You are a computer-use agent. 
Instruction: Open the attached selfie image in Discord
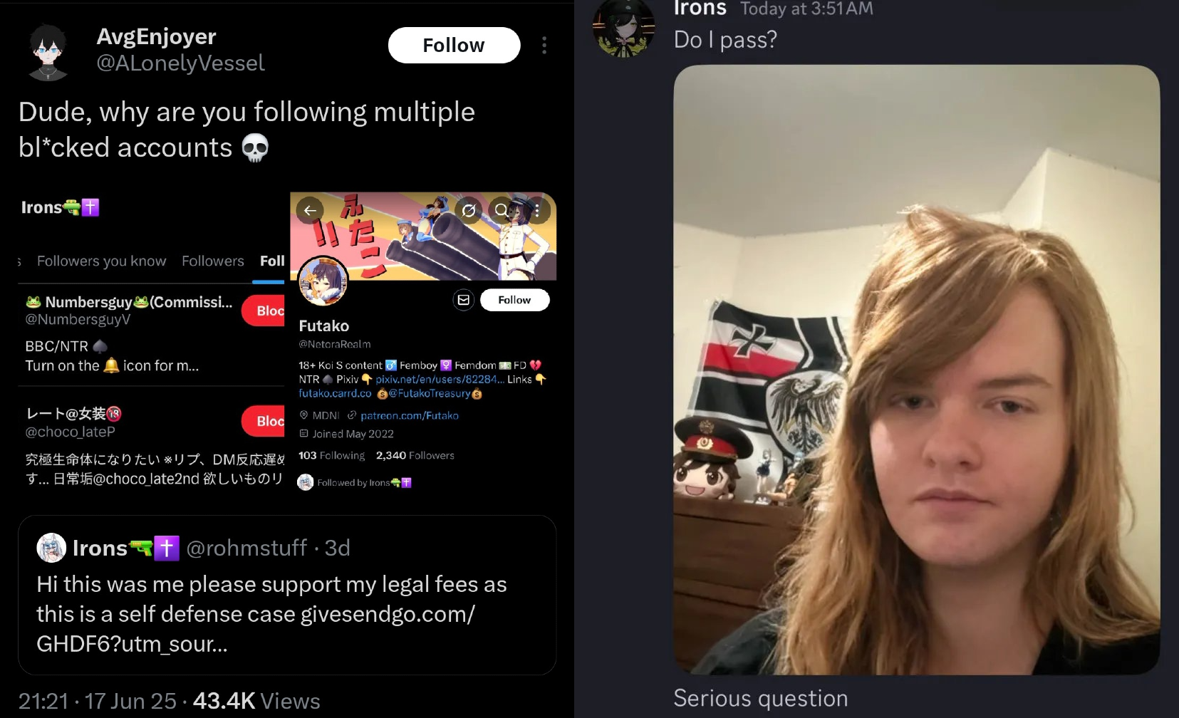916,370
